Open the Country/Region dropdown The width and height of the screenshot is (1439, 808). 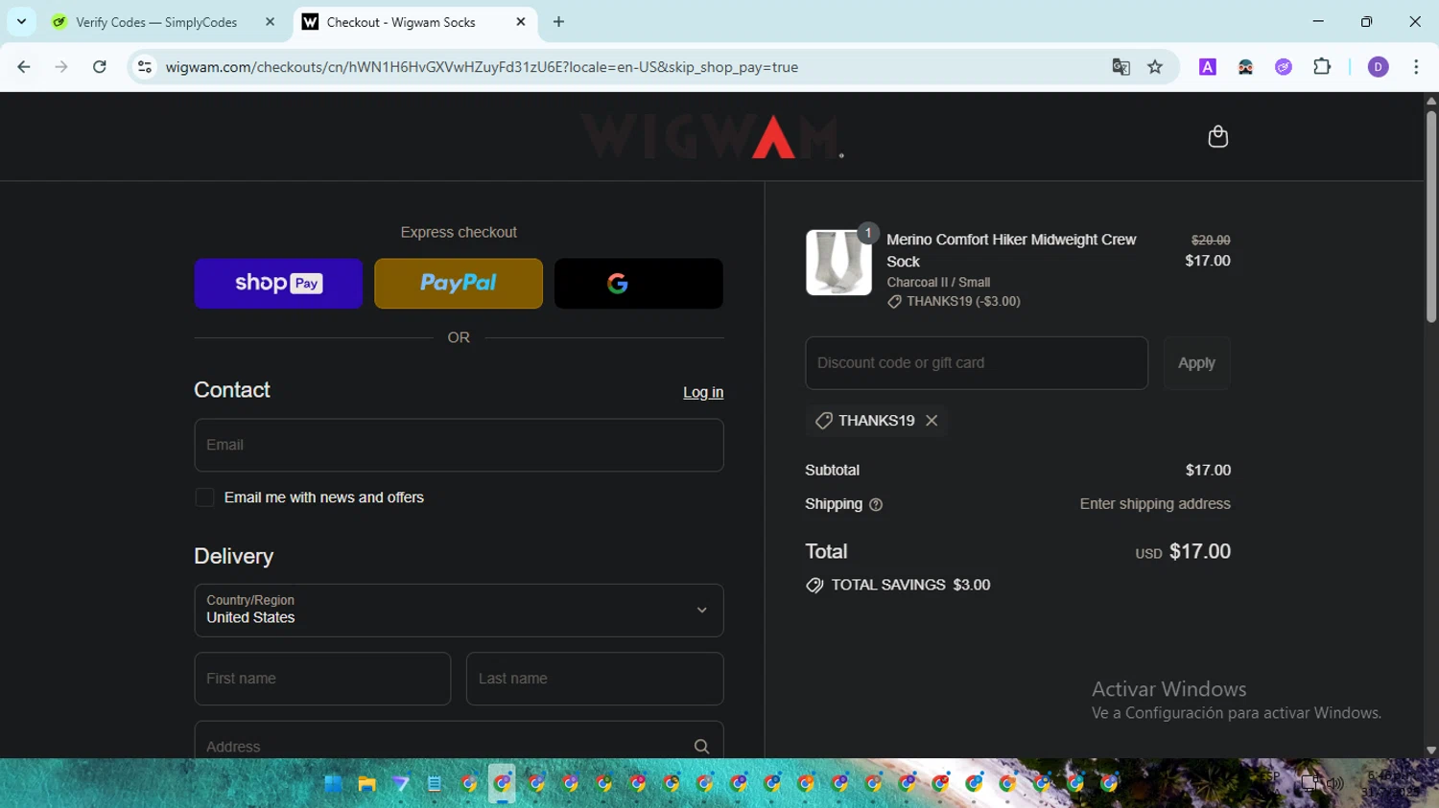click(459, 611)
